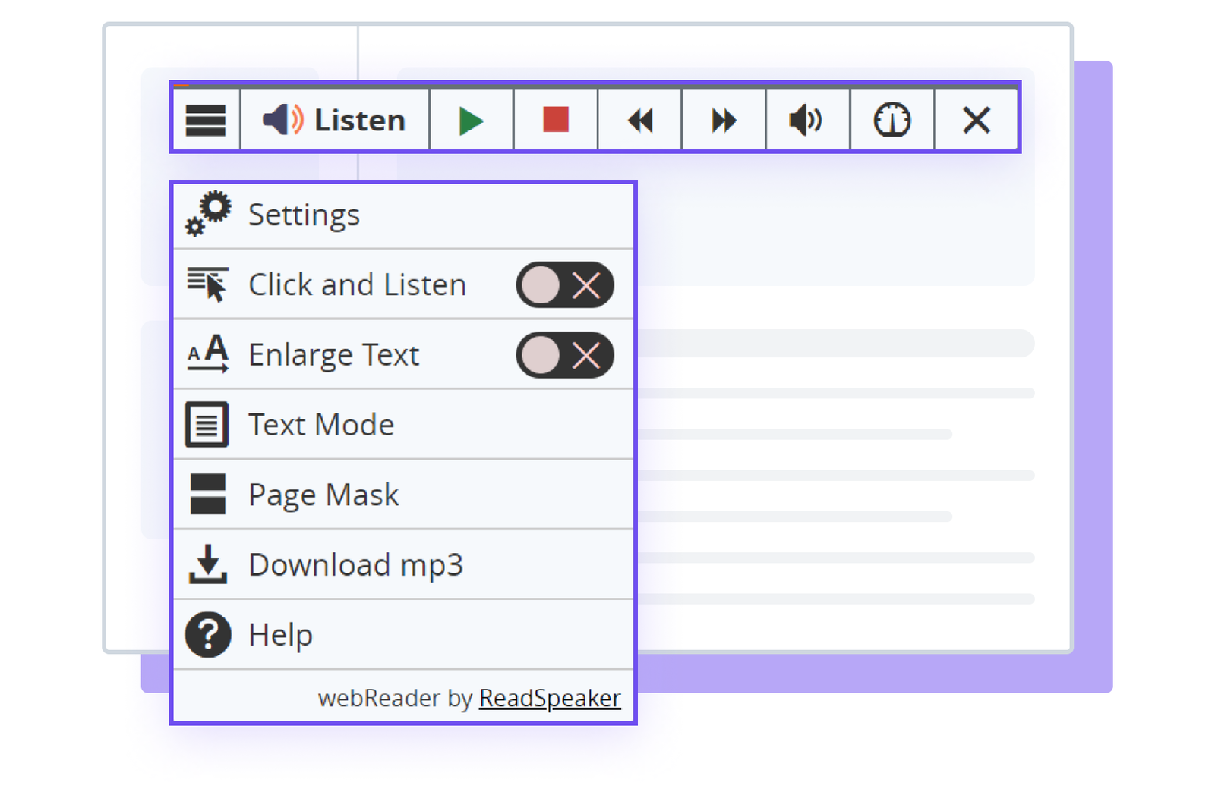Disable the Click and Listen switch
The width and height of the screenshot is (1215, 795).
pyautogui.click(x=565, y=284)
